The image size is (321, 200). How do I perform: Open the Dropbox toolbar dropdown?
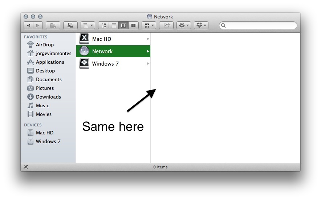[x=201, y=25]
